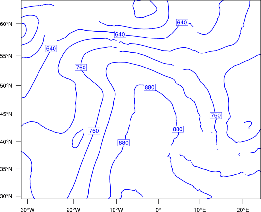The image size is (261, 212).
Task: Click the 30°N latitude axis label
Action: pos(6,196)
